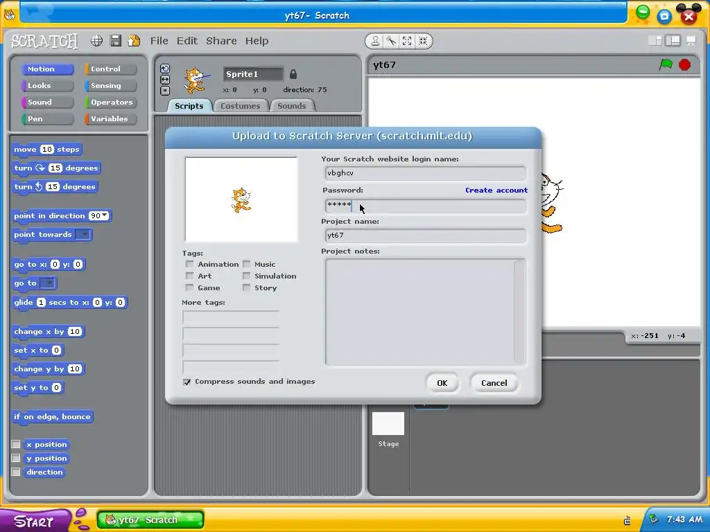
Task: Open the File menu
Action: click(x=159, y=41)
